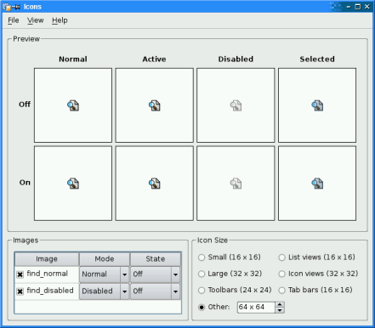Open Mode dropdown for find_normal
375x328 pixels.
point(105,274)
